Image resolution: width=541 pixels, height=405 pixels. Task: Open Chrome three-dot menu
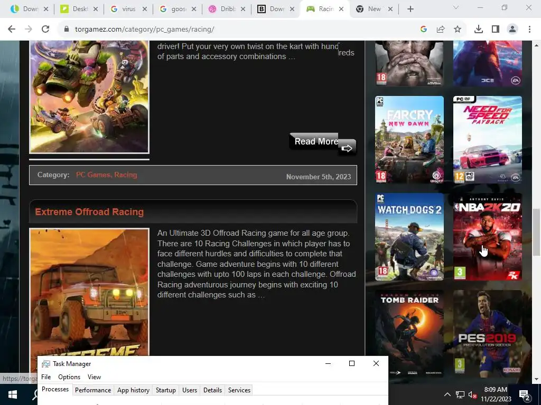(529, 30)
